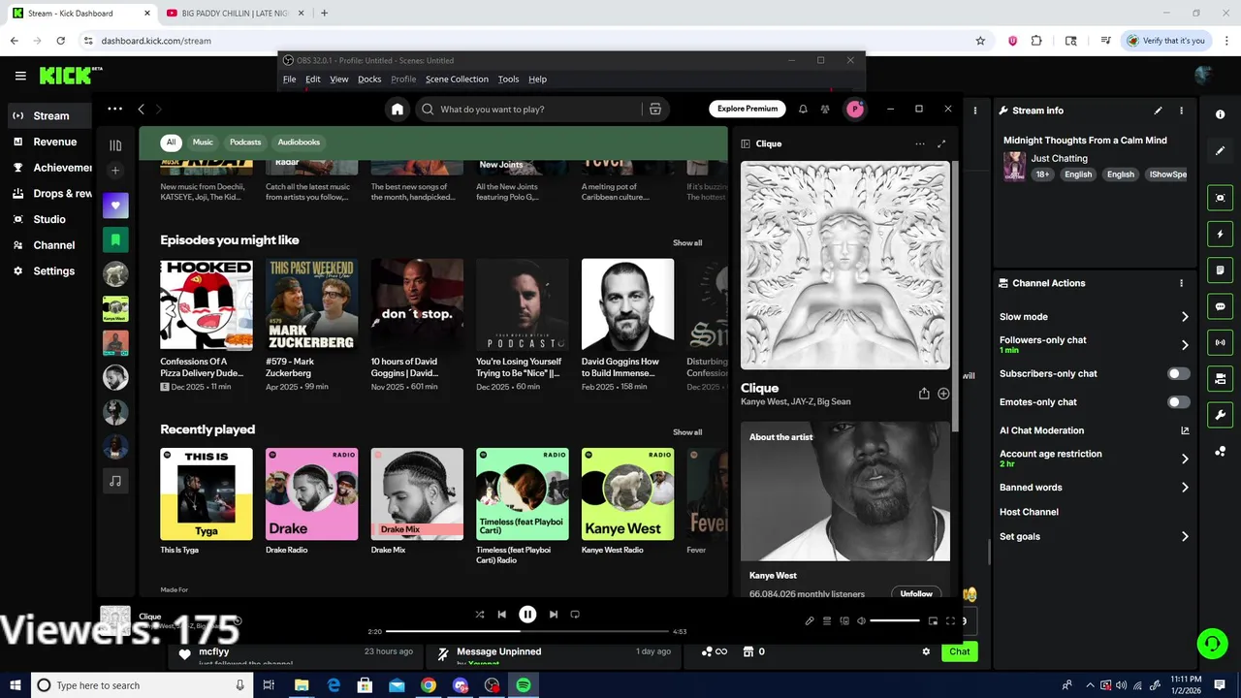Viewport: 1241px width, 698px height.
Task: Open Host Channel action
Action: [x=1029, y=512]
